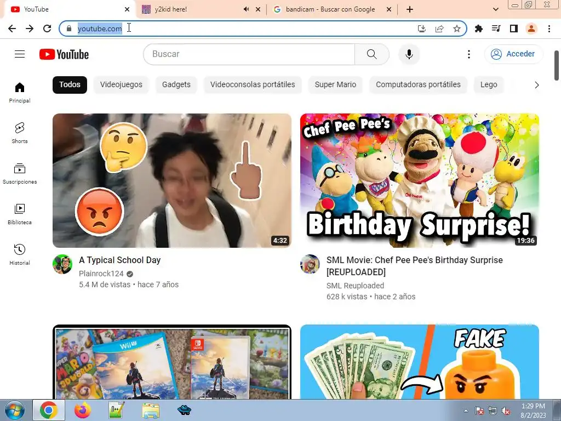Open Chrome profile avatar
The height and width of the screenshot is (421, 561).
pos(531,29)
